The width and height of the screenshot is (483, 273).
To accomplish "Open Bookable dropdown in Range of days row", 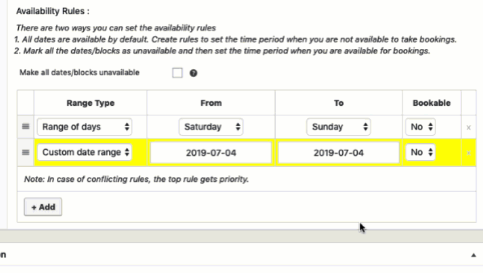I will pyautogui.click(x=420, y=127).
